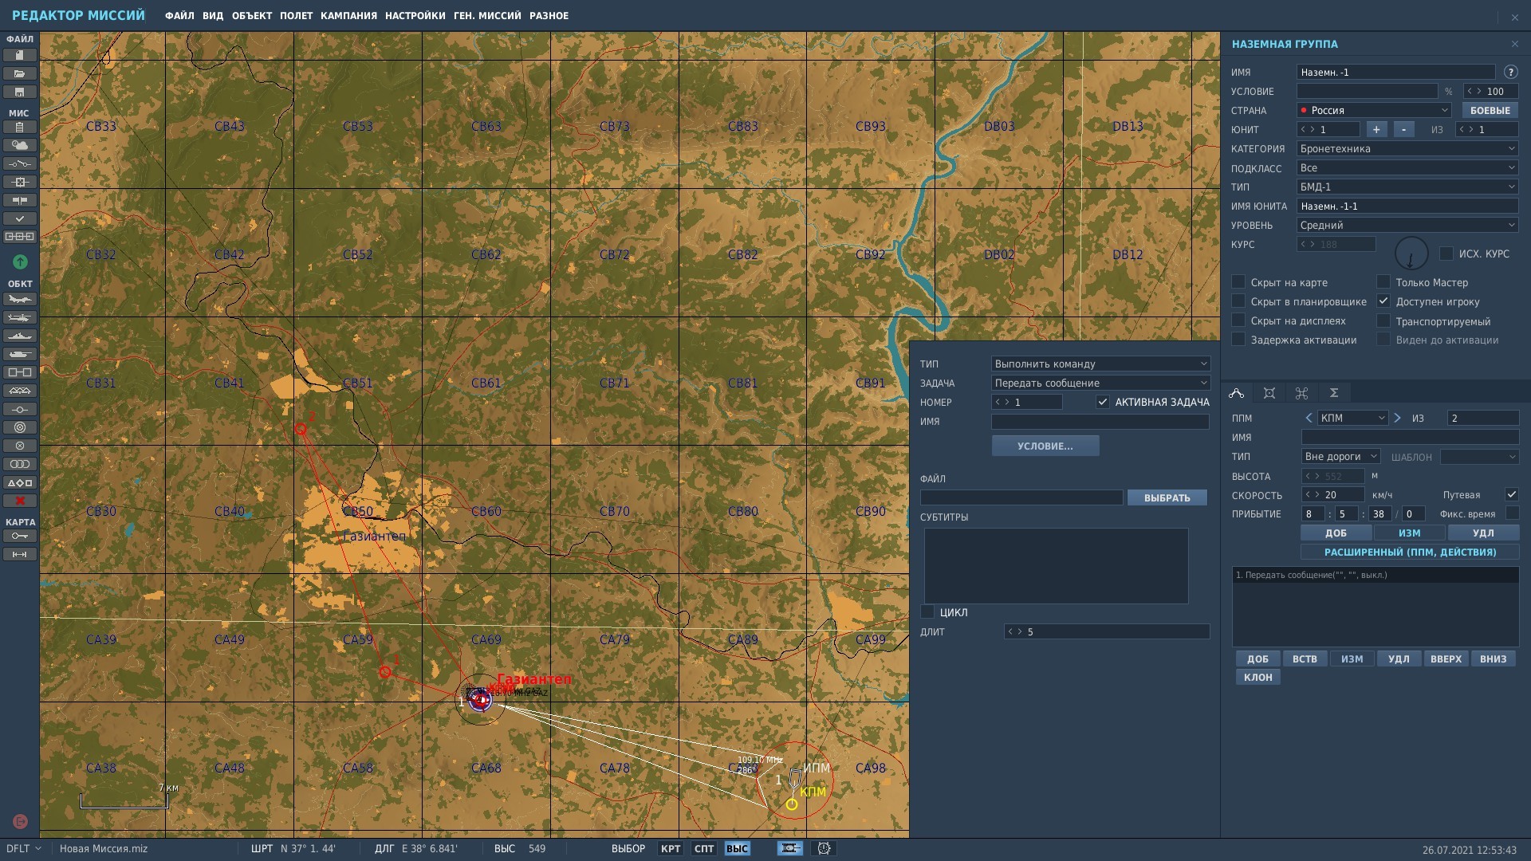Open the mission goals target-box icon
The image size is (1531, 861).
click(x=20, y=183)
